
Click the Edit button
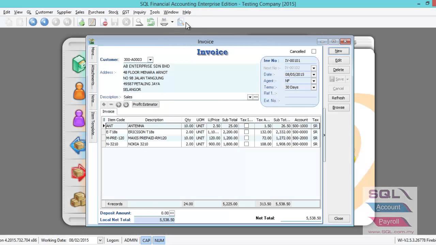tap(338, 61)
